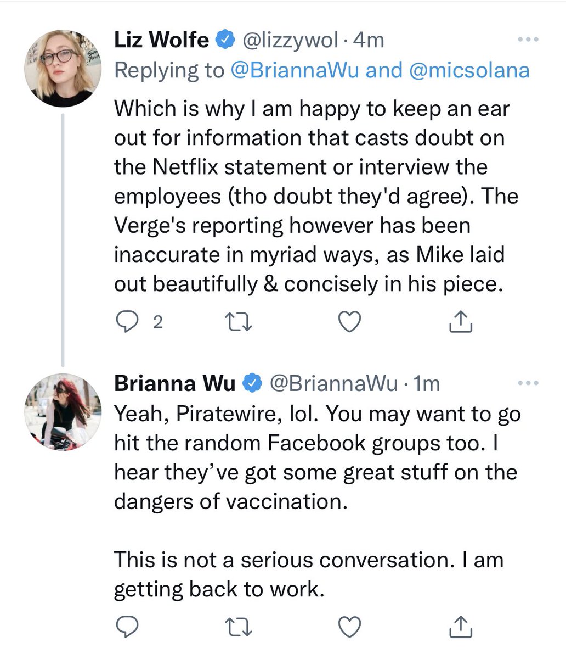Click Brianna Wu's verified badge
566x659 pixels.
point(252,383)
